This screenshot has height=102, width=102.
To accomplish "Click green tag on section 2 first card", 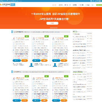I will point(27,76).
